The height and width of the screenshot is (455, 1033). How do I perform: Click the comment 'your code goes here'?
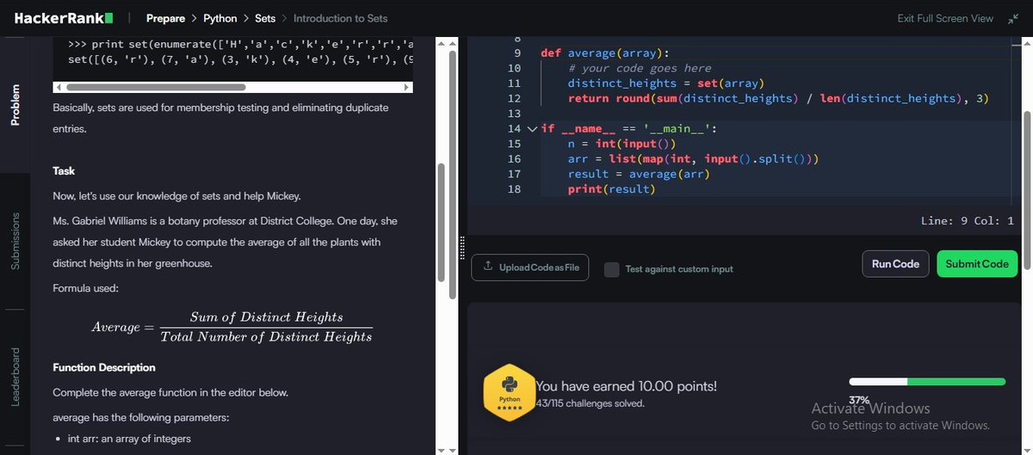(x=639, y=68)
